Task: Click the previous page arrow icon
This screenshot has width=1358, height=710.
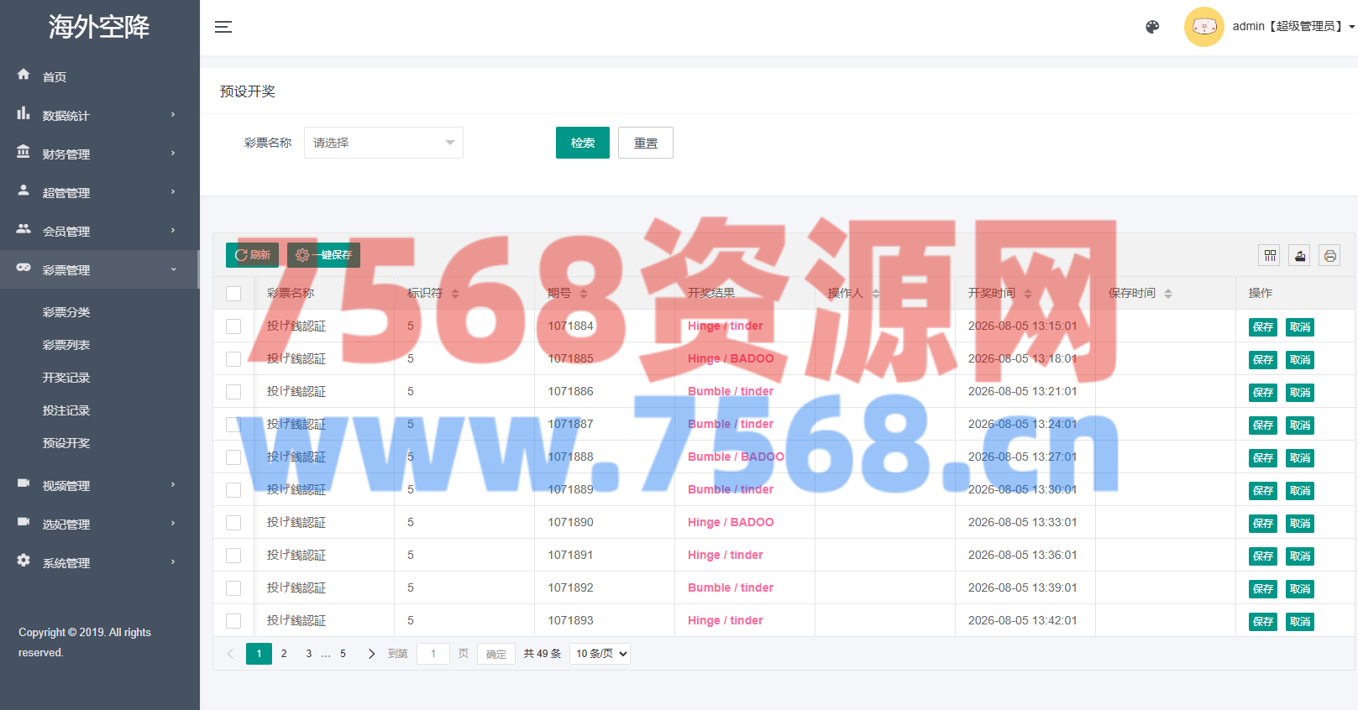Action: [x=230, y=654]
